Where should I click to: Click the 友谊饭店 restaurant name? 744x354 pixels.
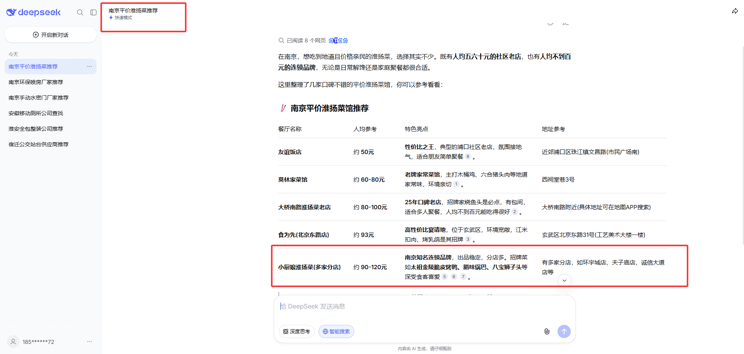[290, 152]
